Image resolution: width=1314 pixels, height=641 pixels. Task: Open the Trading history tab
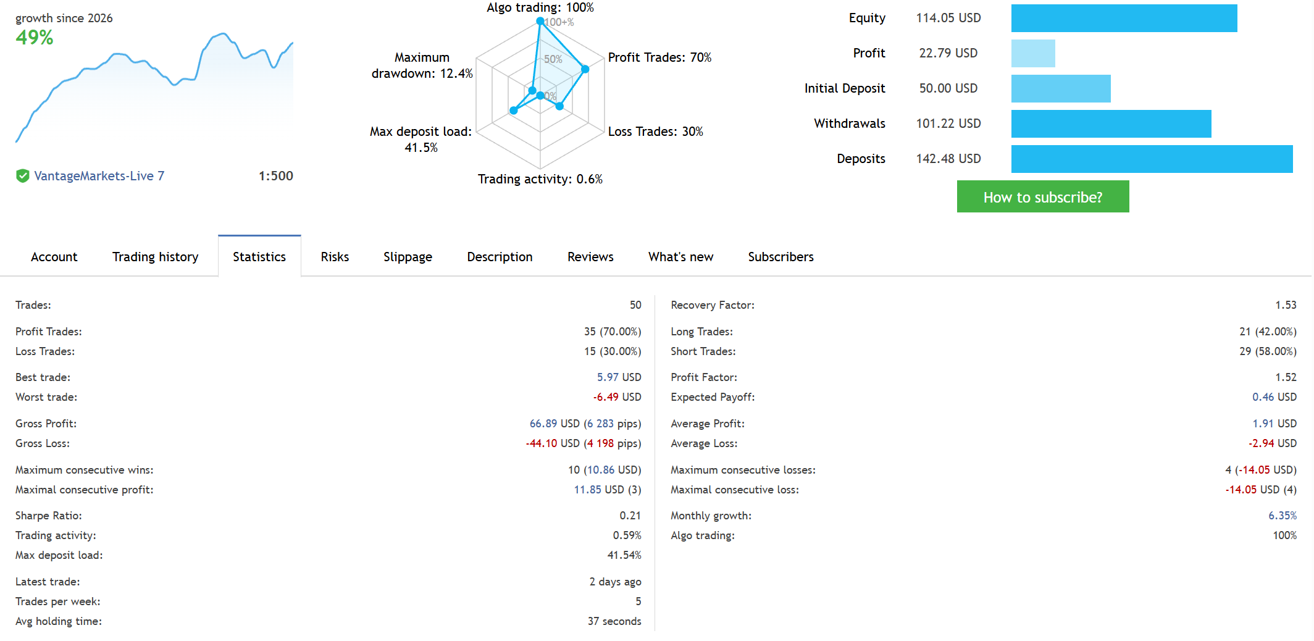click(x=156, y=257)
